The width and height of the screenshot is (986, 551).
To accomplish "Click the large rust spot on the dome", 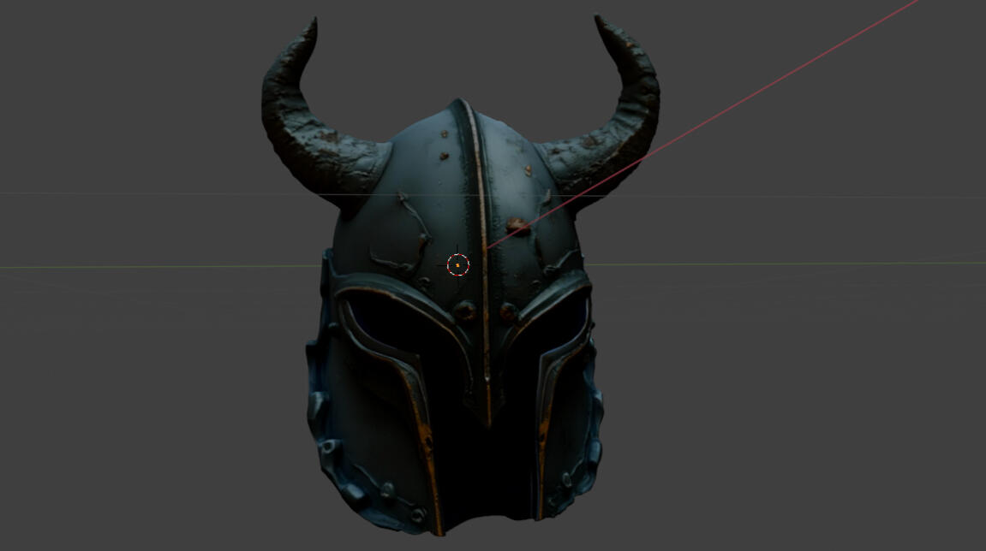I will point(516,225).
